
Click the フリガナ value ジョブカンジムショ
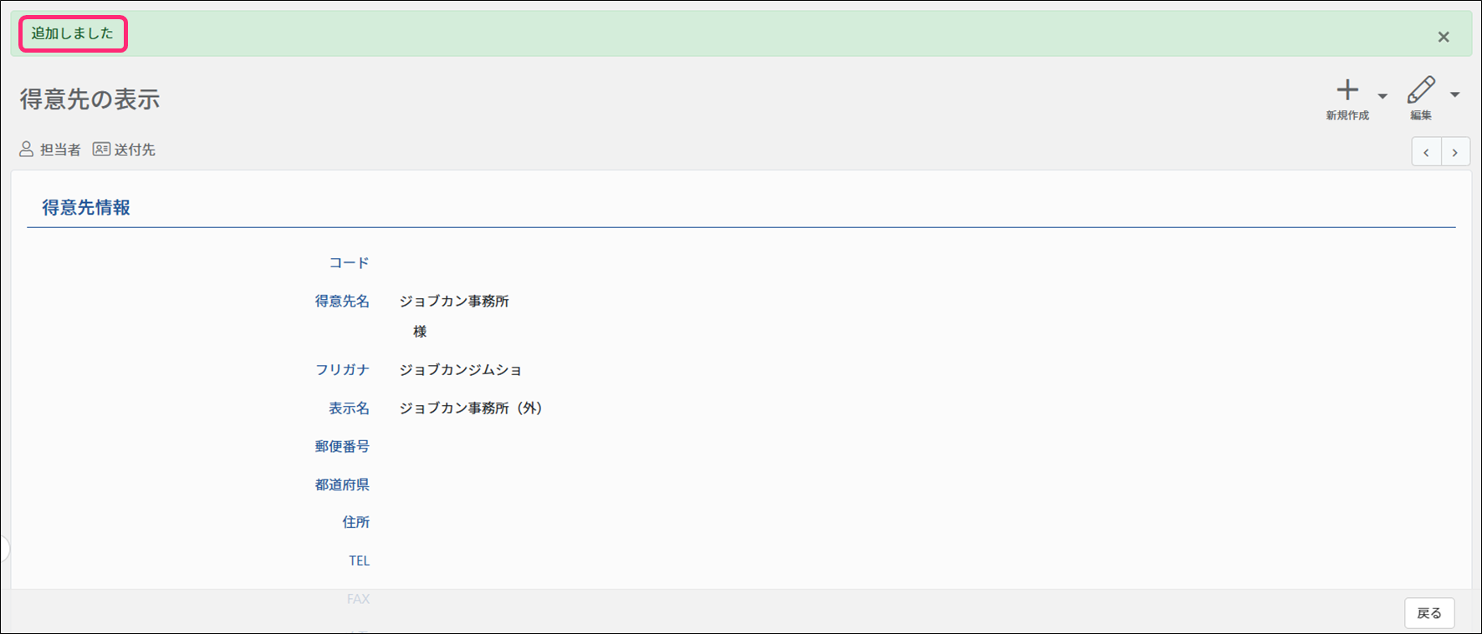[460, 369]
